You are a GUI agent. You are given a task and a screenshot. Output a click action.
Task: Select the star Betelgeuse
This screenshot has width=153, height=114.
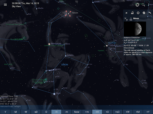[49, 44]
